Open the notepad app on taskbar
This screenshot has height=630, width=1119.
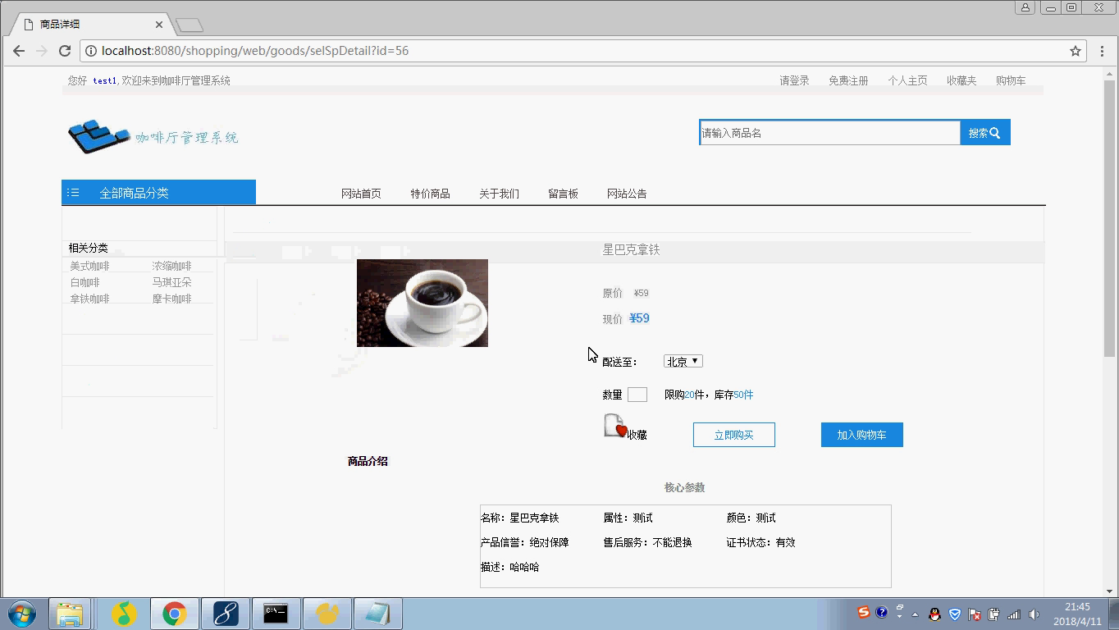pos(377,614)
